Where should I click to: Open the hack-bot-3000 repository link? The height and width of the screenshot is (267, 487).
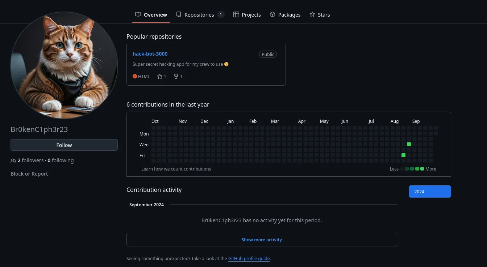(150, 54)
